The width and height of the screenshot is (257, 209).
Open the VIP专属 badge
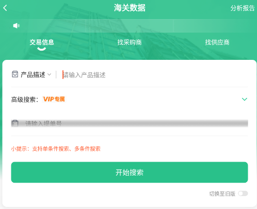click(54, 99)
